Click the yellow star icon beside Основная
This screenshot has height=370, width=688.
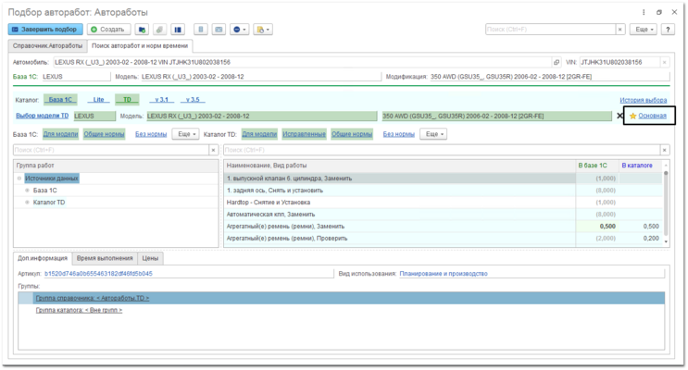(632, 116)
